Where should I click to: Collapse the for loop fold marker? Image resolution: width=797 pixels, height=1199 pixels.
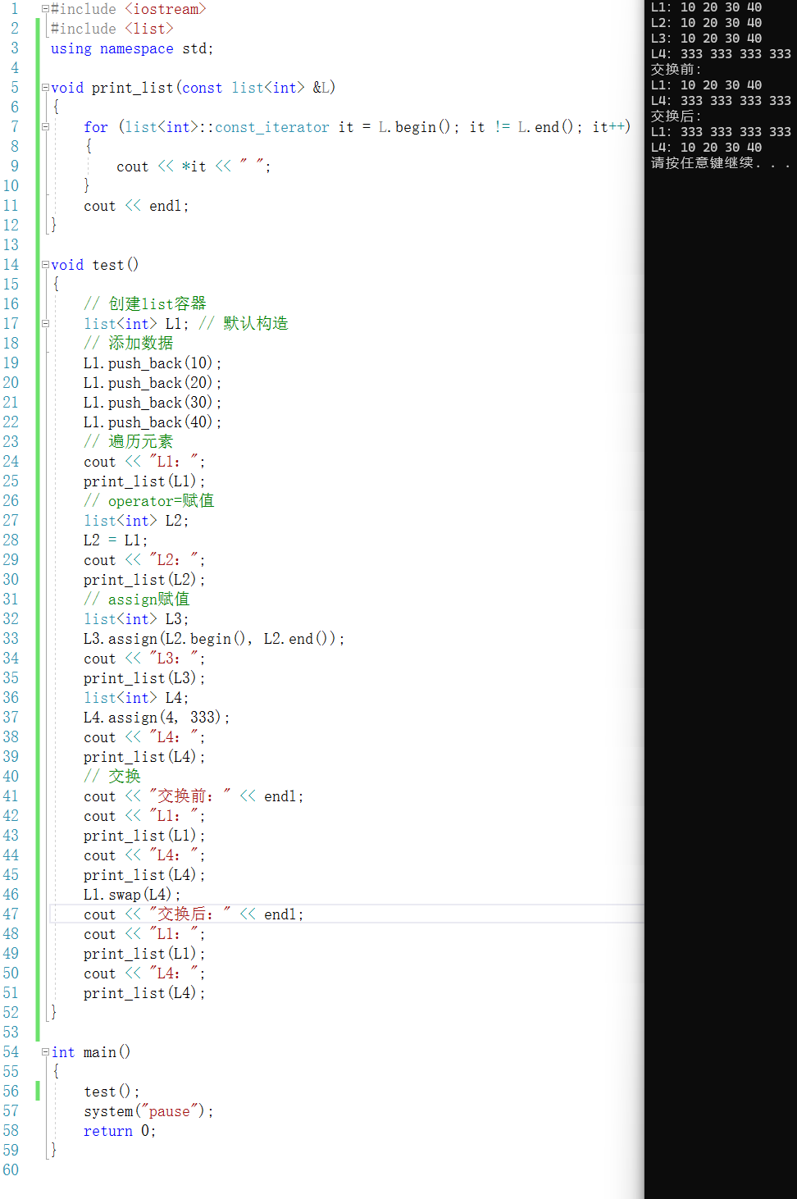(x=46, y=127)
